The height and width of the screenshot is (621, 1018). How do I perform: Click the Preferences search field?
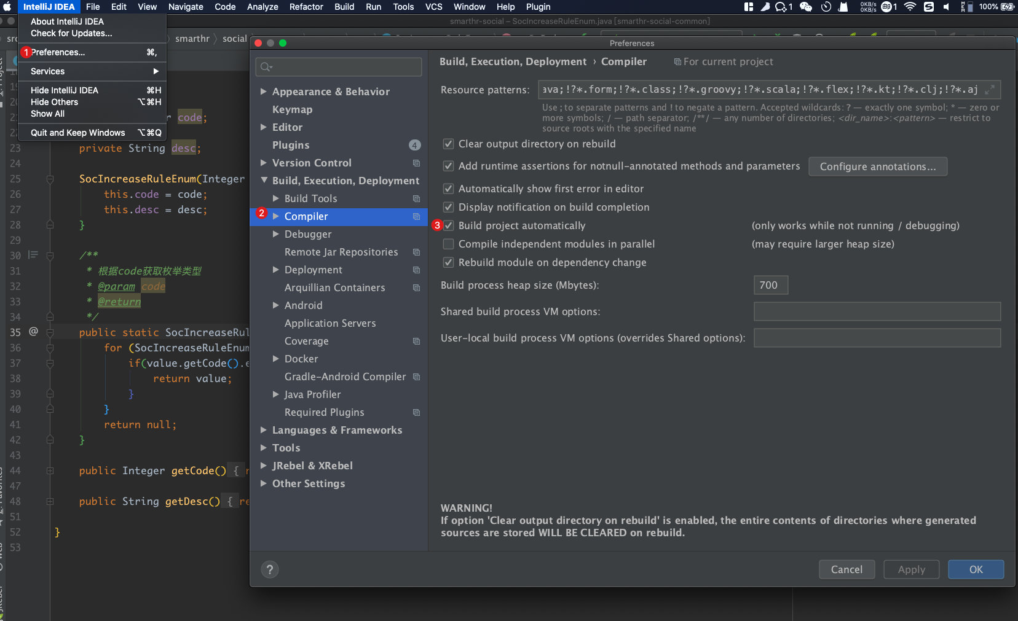click(x=339, y=67)
